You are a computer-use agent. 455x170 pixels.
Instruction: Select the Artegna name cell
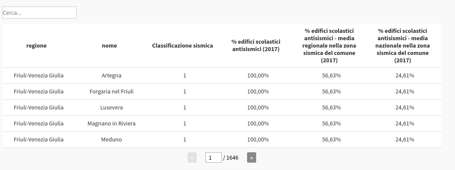112,75
